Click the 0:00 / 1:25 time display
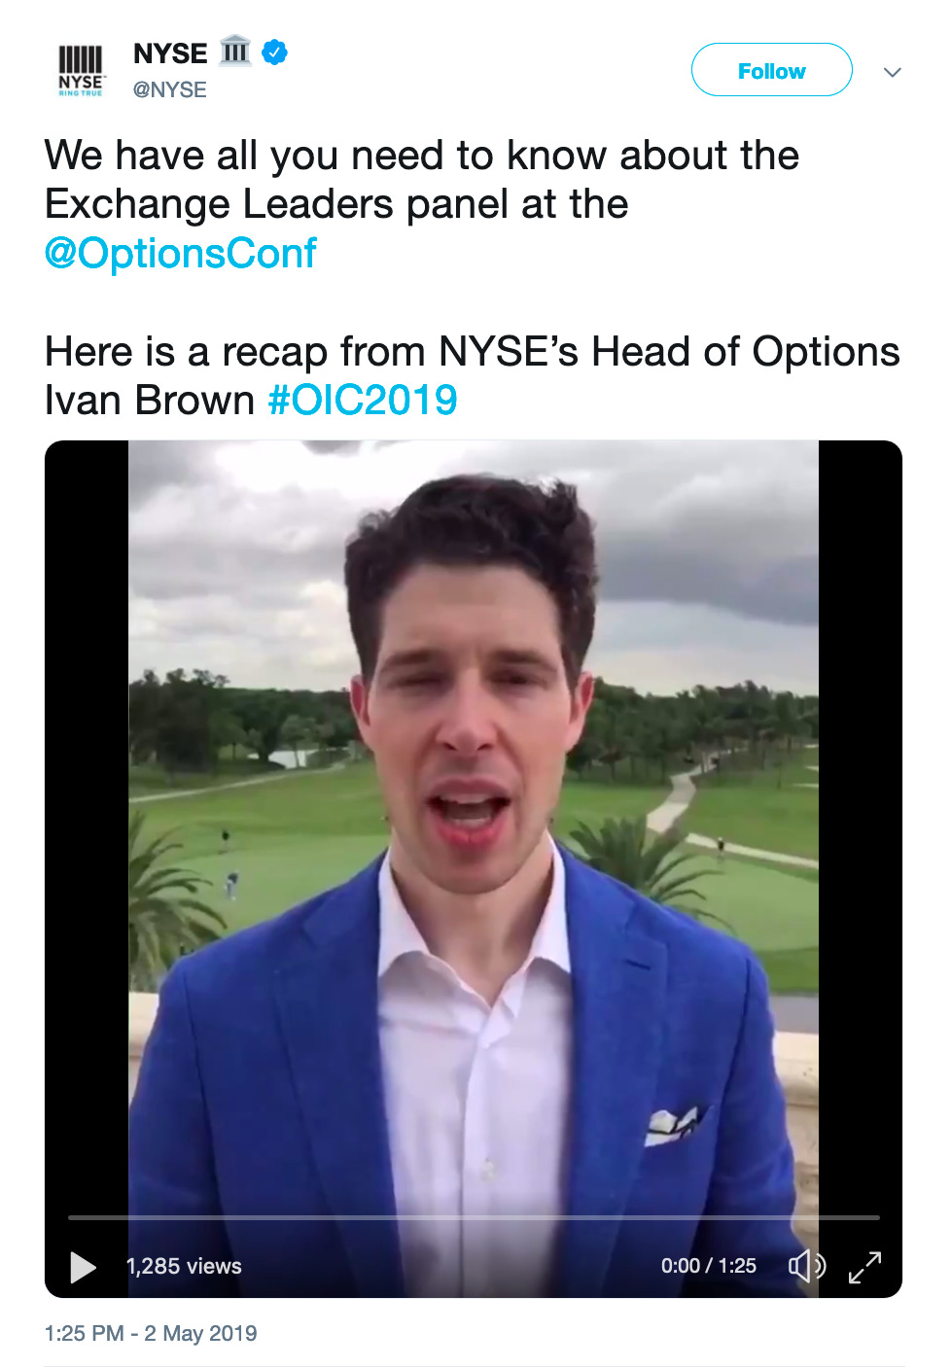951x1367 pixels. [709, 1265]
